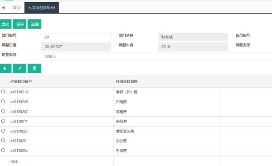This screenshot has width=272, height=166.
Task: Click the 差旅费 cell
Action: tap(166, 121)
